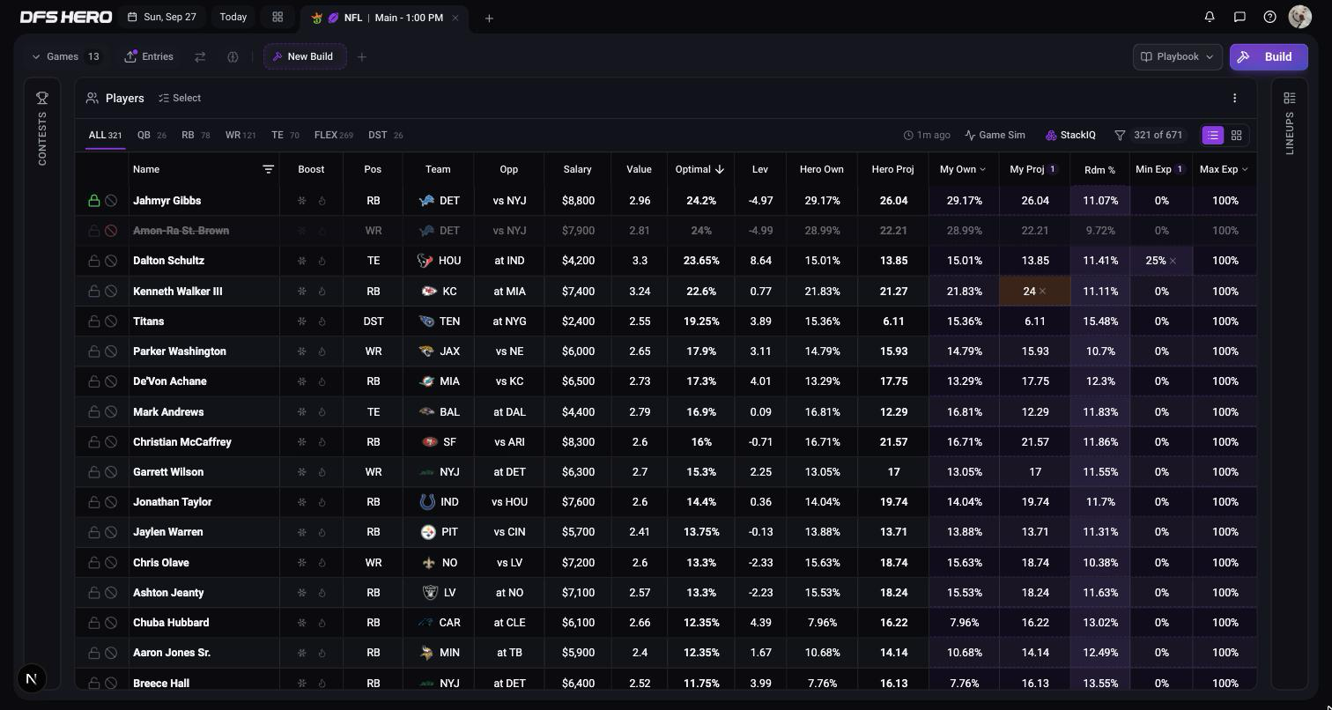Open the notifications bell icon
Image resolution: width=1332 pixels, height=710 pixels.
point(1210,17)
